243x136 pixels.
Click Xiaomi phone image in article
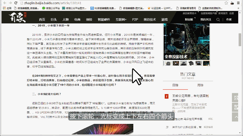pyautogui.click(x=103, y=129)
